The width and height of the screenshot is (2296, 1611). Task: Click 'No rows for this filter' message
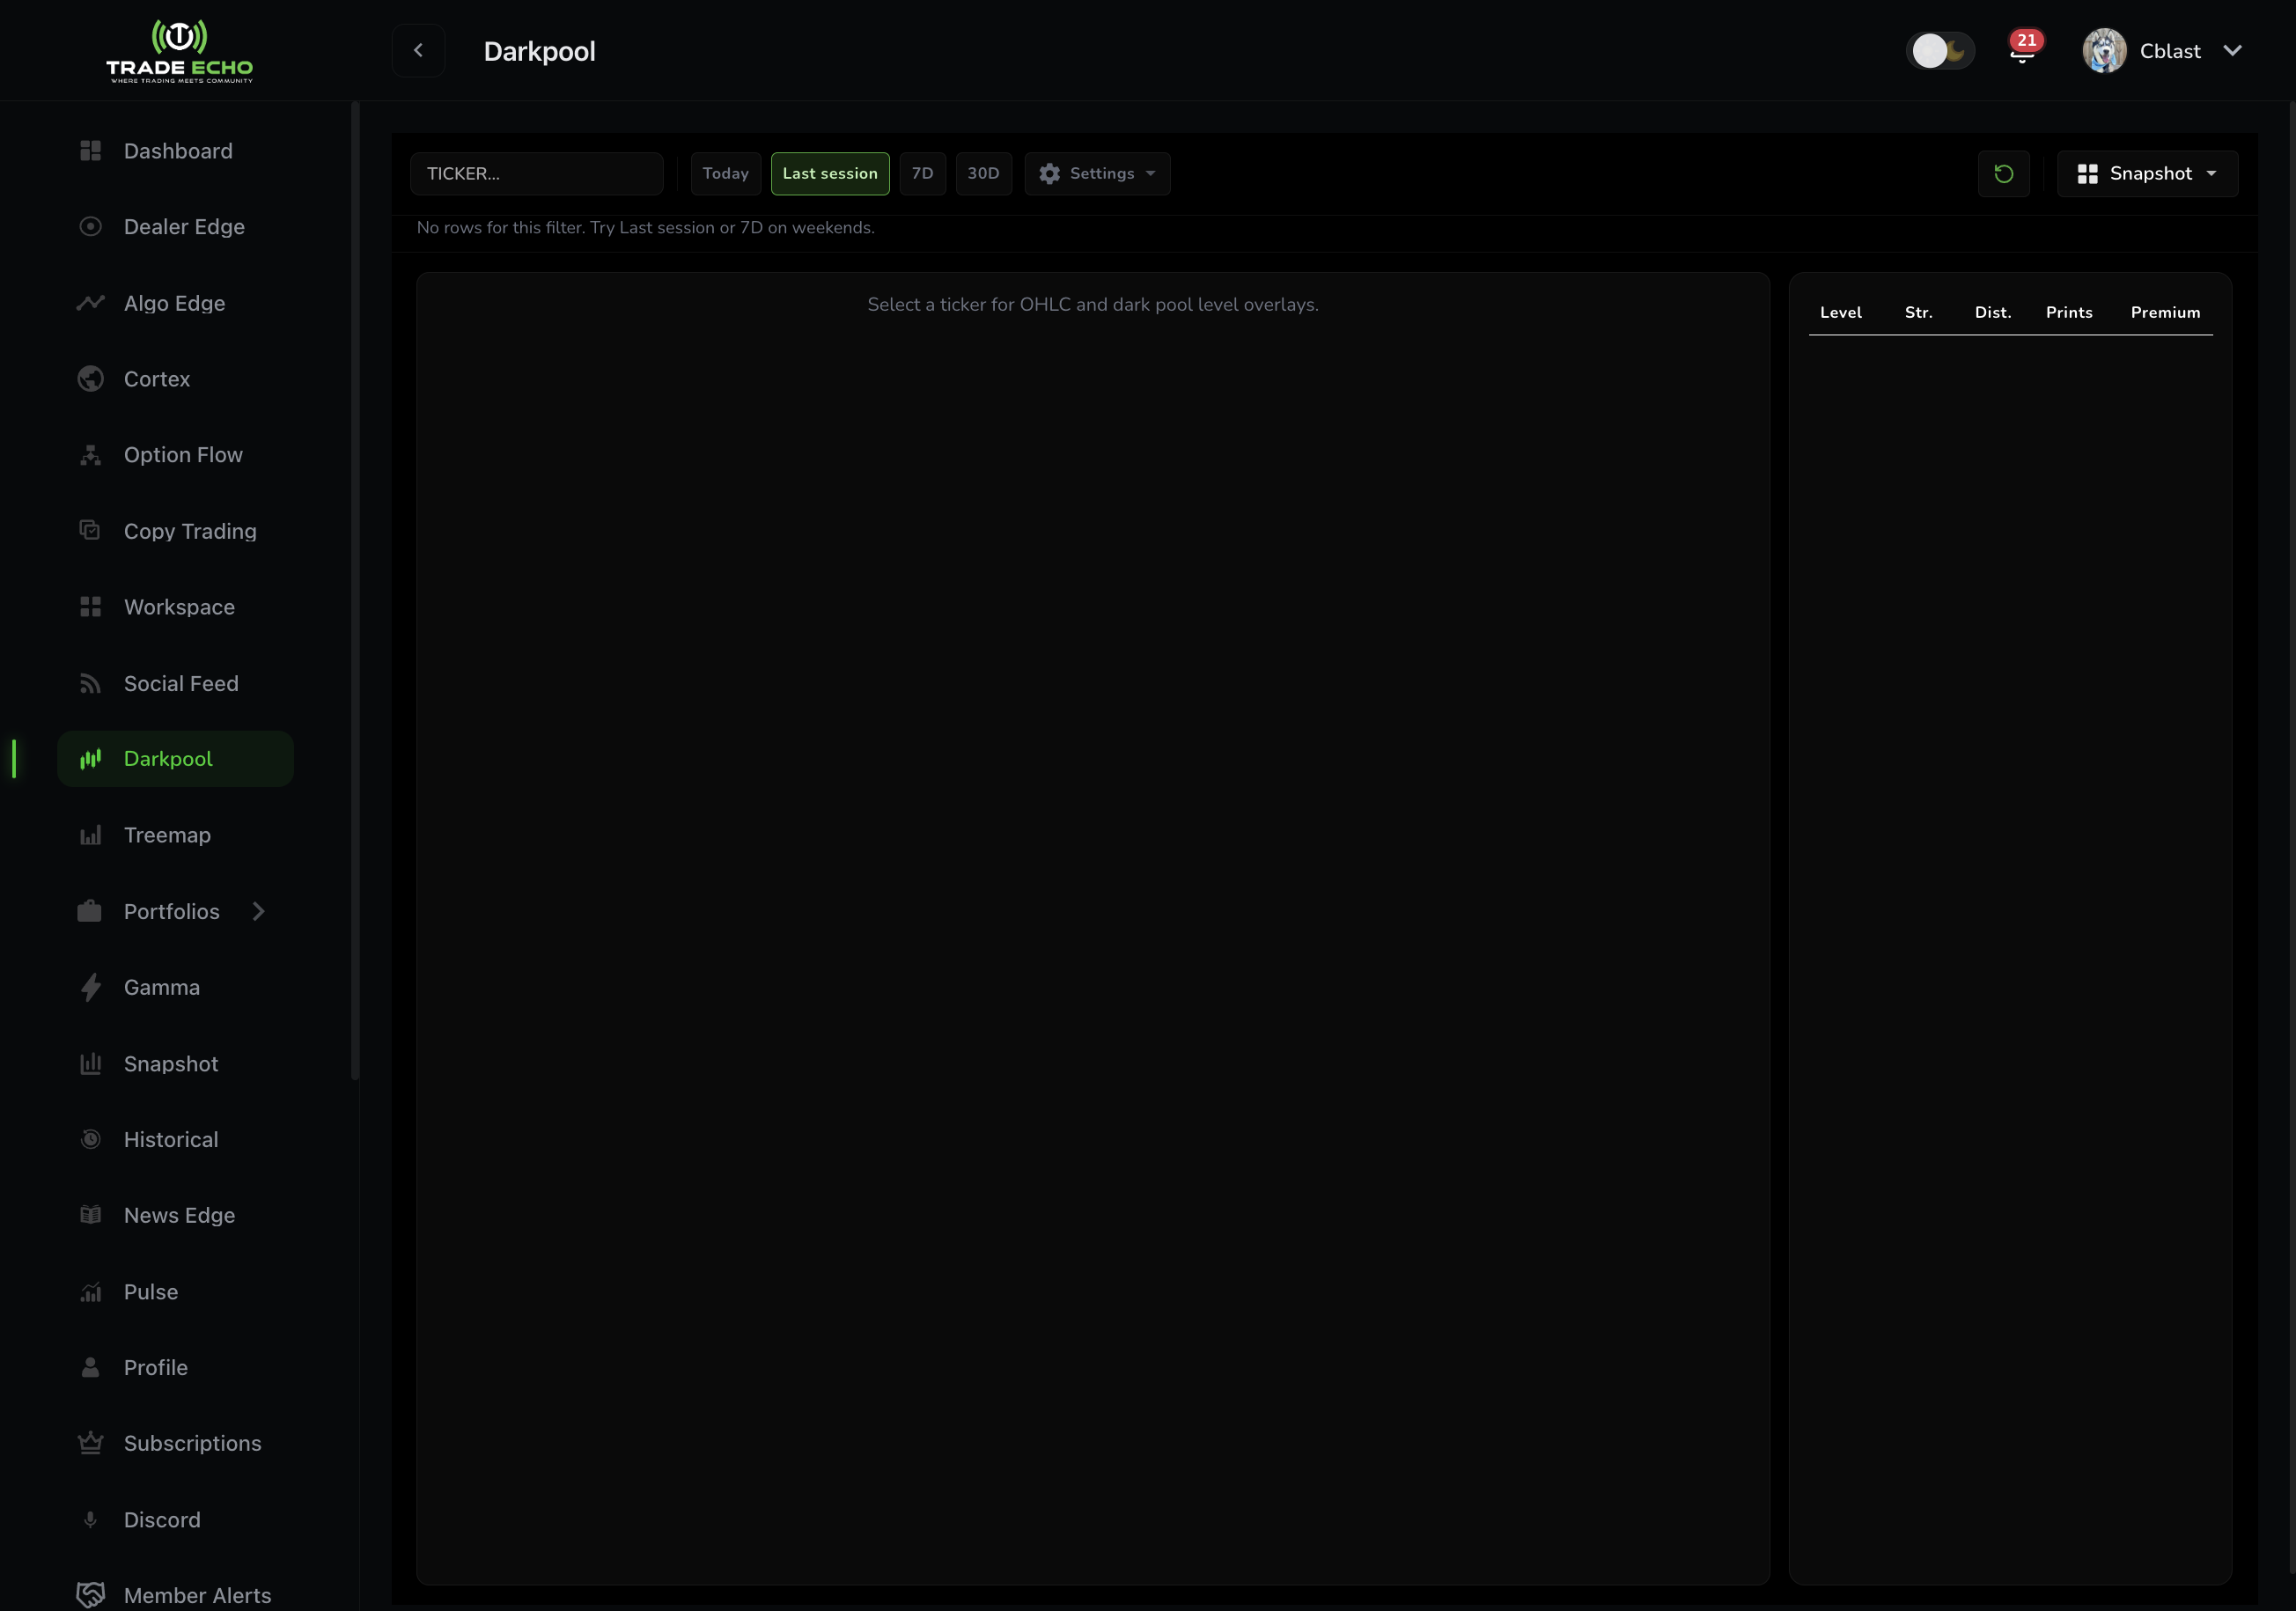tap(645, 228)
